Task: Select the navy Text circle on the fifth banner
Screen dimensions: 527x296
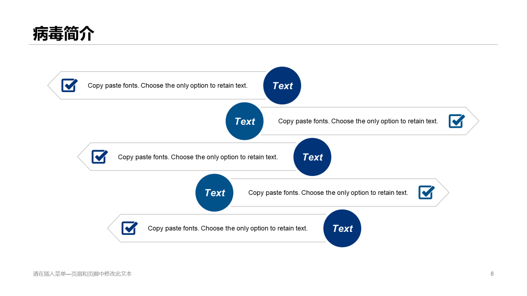Action: (342, 229)
